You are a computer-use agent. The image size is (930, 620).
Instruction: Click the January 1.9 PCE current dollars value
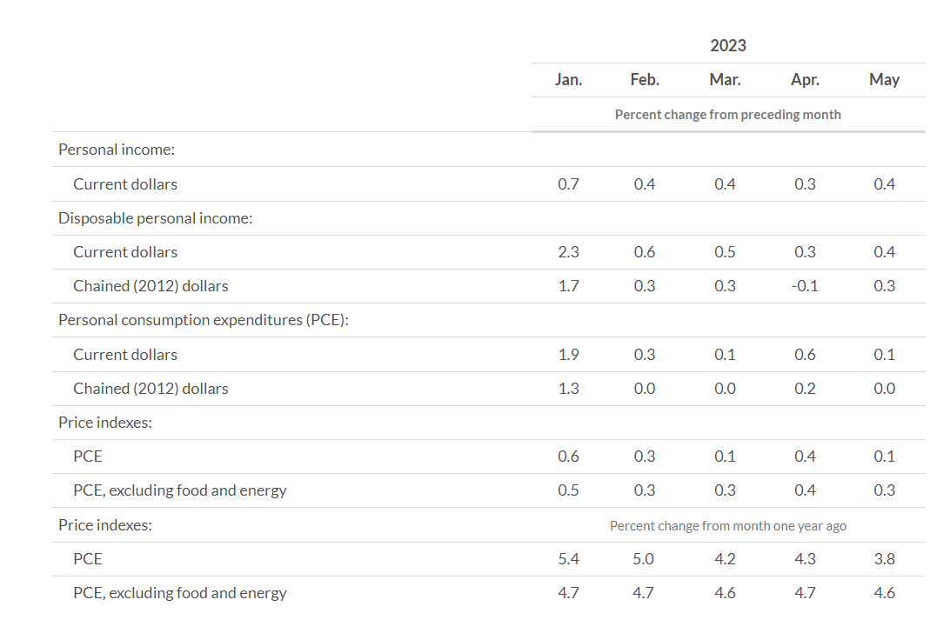[568, 355]
